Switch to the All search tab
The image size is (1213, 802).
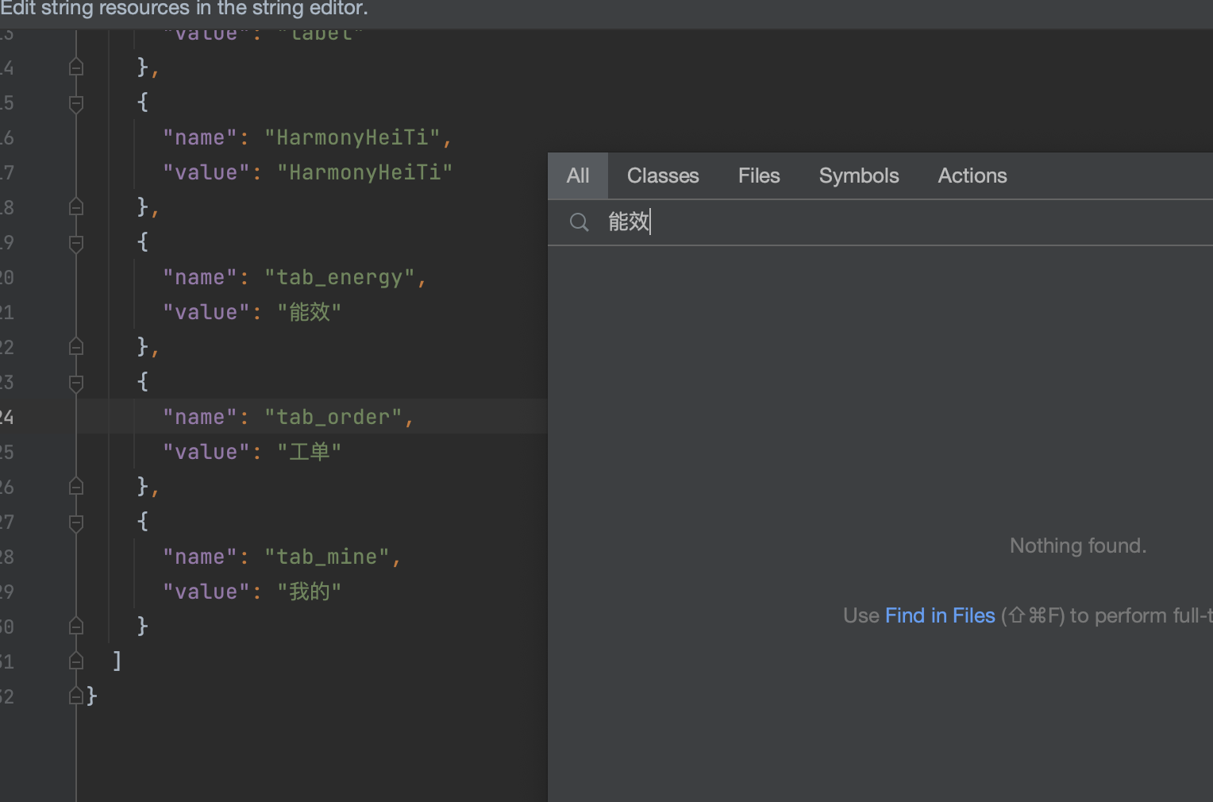(x=578, y=175)
